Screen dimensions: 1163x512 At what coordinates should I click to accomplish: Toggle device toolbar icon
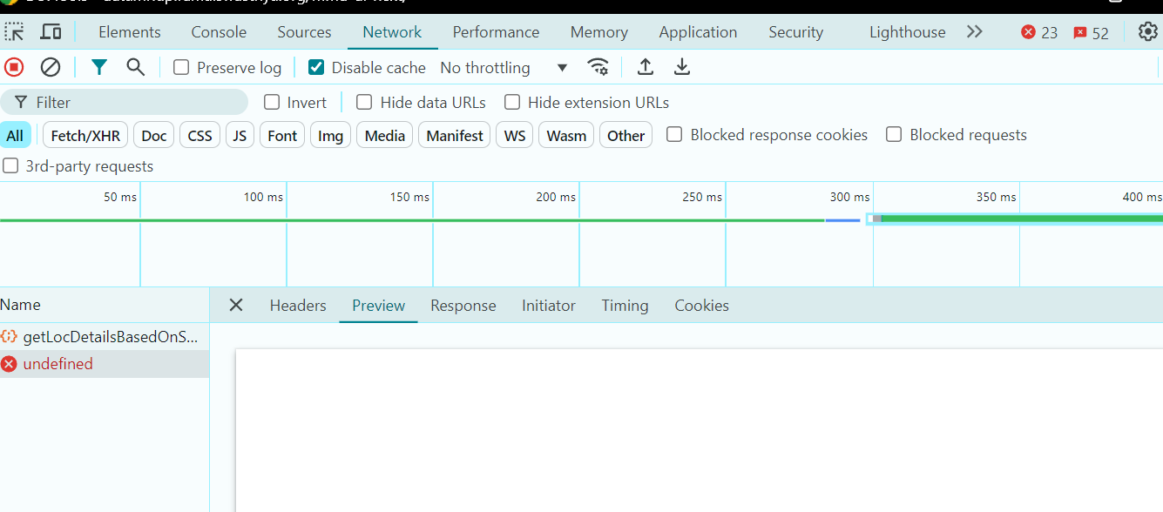tap(51, 32)
